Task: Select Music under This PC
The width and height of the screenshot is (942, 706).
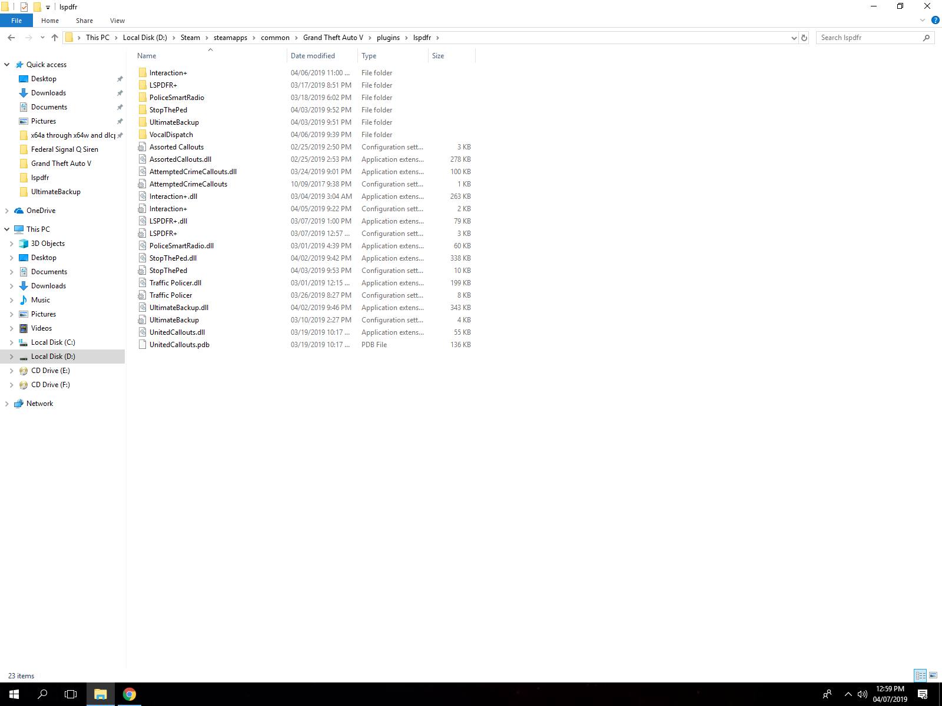Action: (41, 300)
